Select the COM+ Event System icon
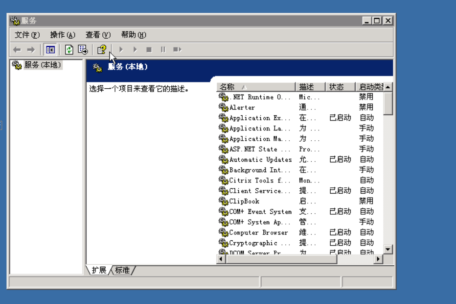Viewport: 456px width, 304px height. 223,212
